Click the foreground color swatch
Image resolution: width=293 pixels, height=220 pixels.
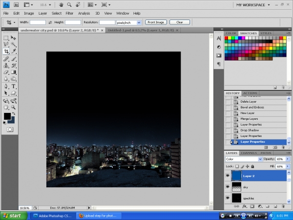click(7, 116)
